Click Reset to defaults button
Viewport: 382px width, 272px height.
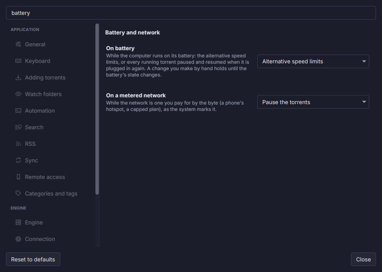(33, 259)
